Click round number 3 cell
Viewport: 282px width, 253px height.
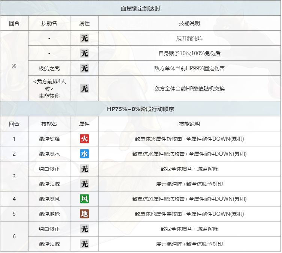[14, 176]
